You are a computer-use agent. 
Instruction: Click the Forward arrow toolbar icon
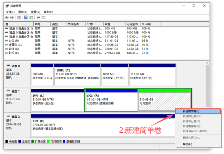point(12,17)
